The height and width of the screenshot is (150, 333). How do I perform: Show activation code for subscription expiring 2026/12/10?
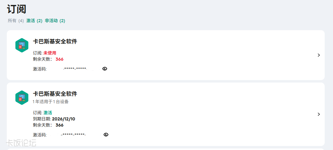click(x=106, y=135)
